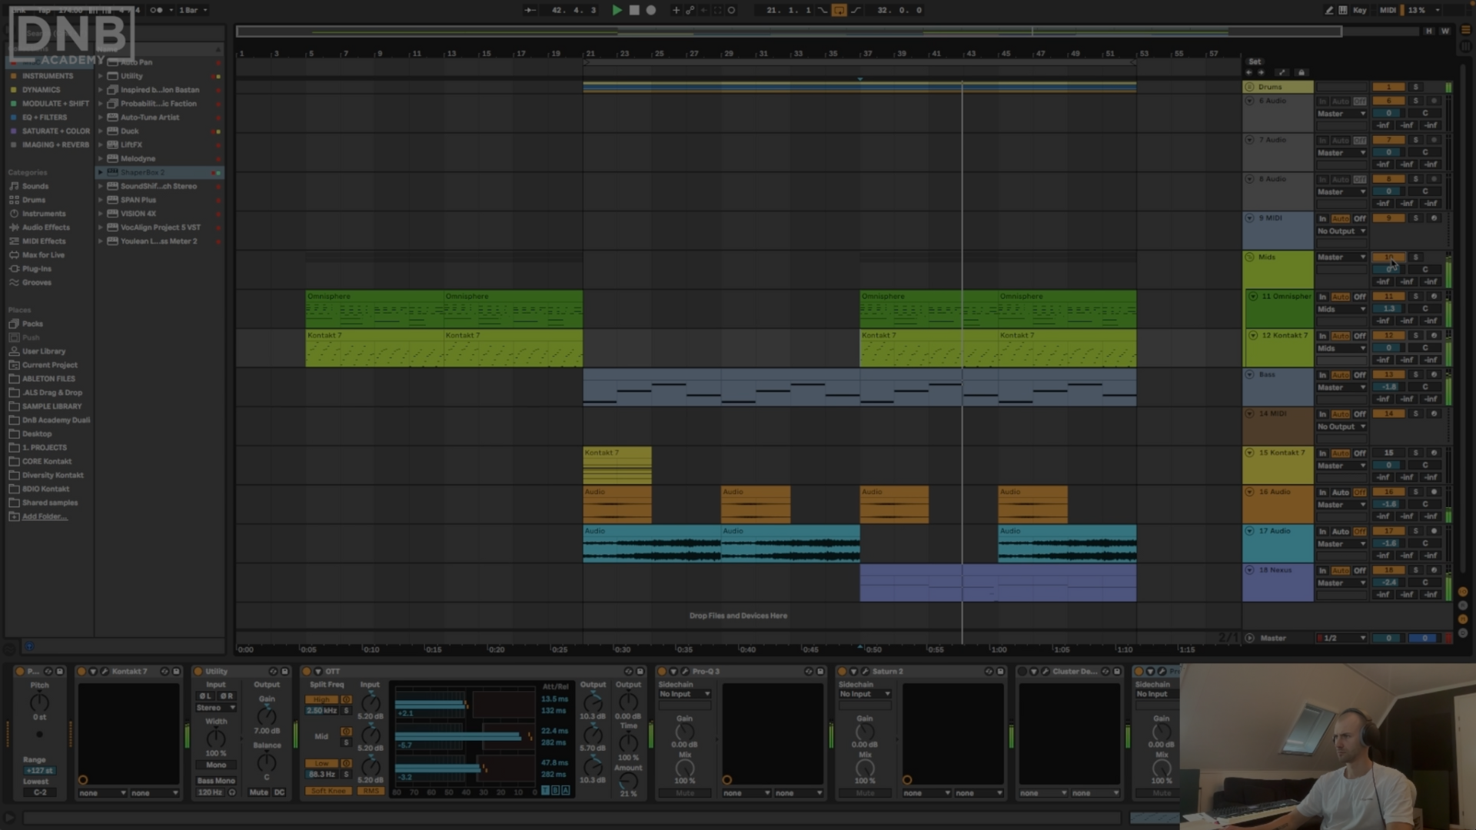Click the Omnisphere clip at bar 5
The width and height of the screenshot is (1476, 830).
click(x=374, y=309)
